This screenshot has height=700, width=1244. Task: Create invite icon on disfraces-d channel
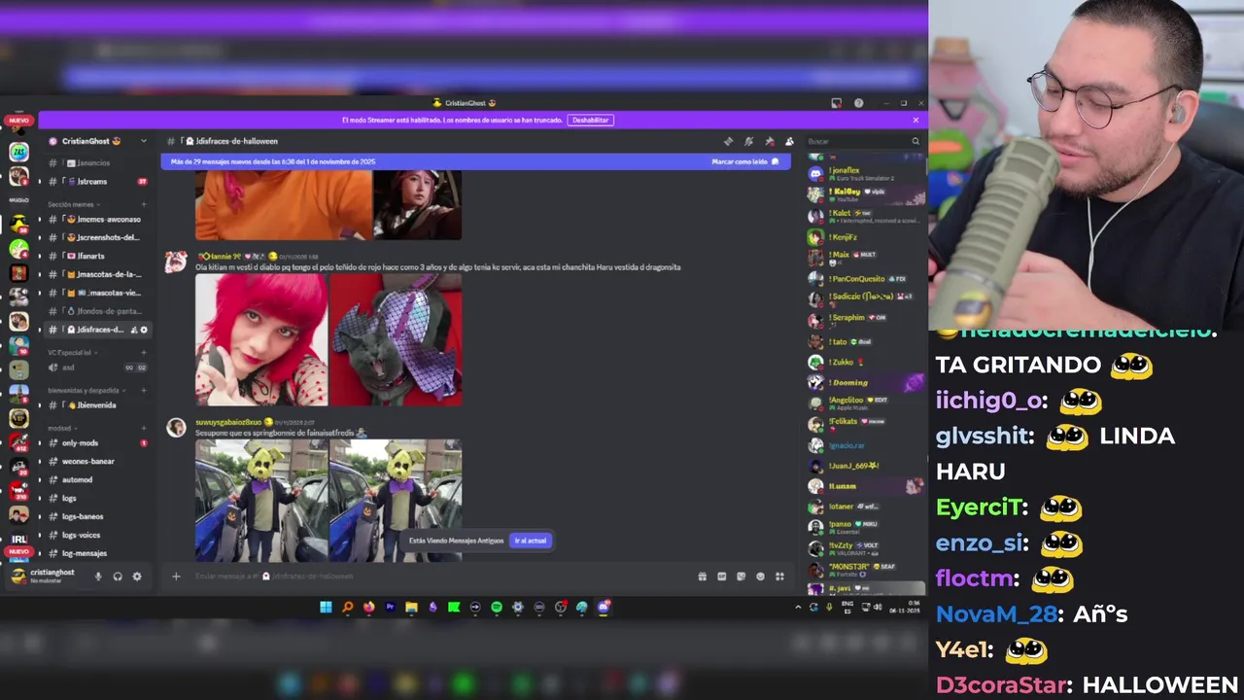tap(134, 330)
